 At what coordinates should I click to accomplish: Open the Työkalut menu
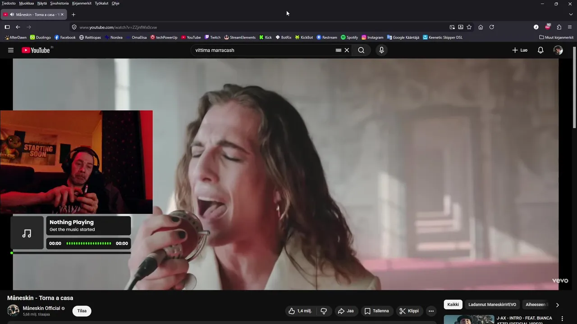101,3
